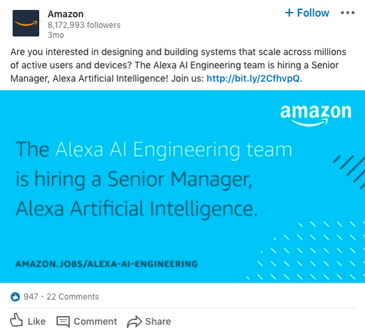The height and width of the screenshot is (334, 365).
Task: Click the white amazon logo in banner
Action: pyautogui.click(x=316, y=115)
